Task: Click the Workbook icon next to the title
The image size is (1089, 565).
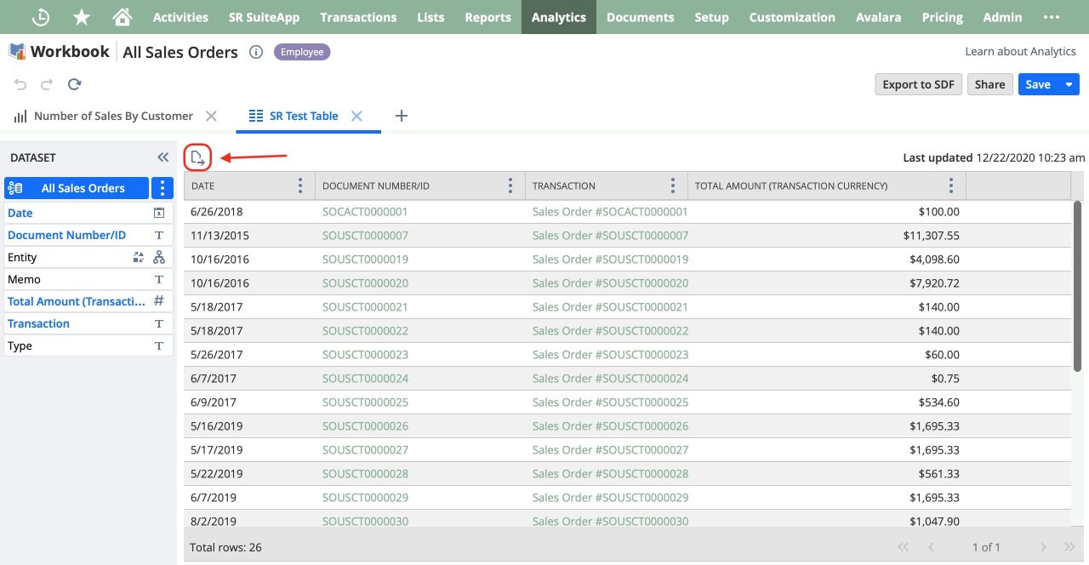Action: tap(17, 52)
